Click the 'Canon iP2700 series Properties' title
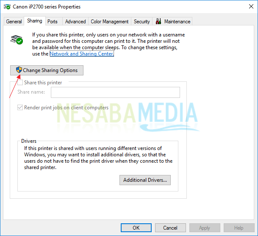This screenshot has height=236, width=258. point(47,7)
